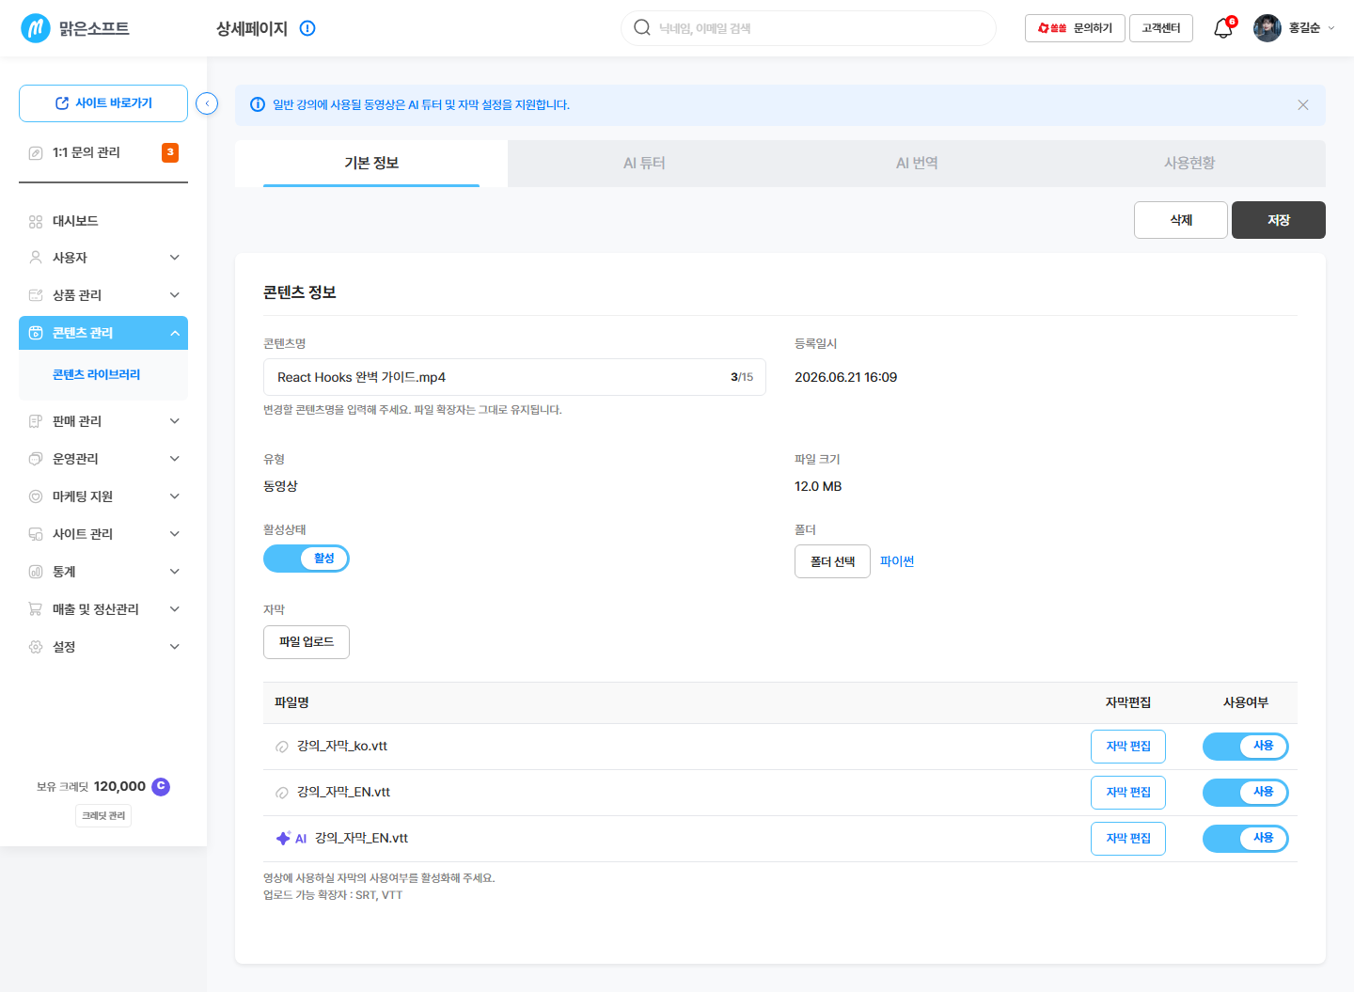Viewport: 1354px width, 992px height.
Task: Open 자막 편집 for uploaded 강의_자막_EN.vtt
Action: 1128,793
